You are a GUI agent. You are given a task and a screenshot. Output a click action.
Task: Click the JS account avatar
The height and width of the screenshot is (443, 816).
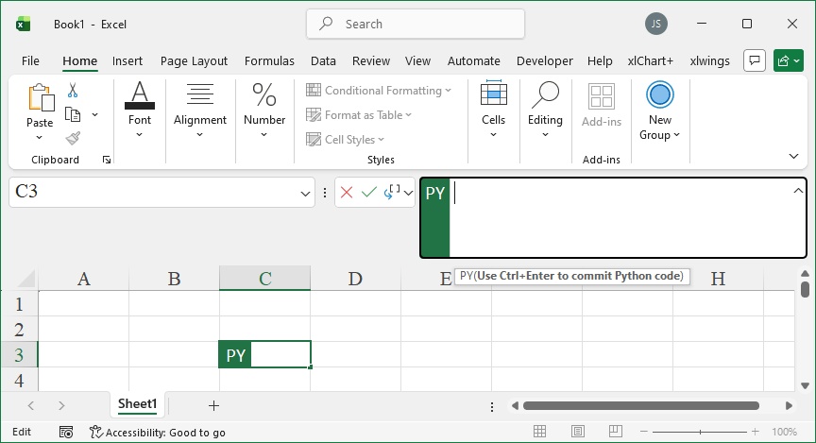[x=656, y=24]
